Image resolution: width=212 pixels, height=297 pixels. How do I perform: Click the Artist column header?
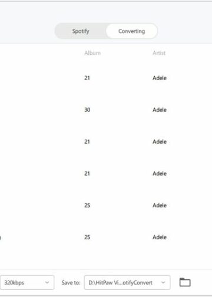pyautogui.click(x=159, y=53)
